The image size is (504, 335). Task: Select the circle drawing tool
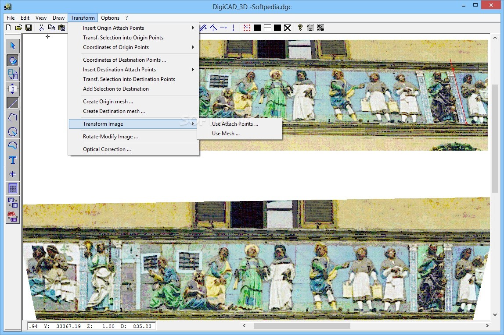coord(13,131)
